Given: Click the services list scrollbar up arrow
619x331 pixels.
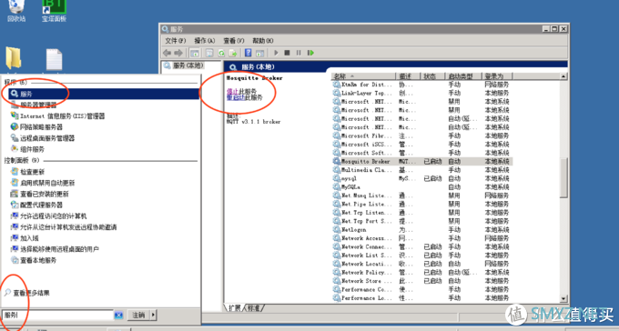Looking at the screenshot, I should pos(563,76).
